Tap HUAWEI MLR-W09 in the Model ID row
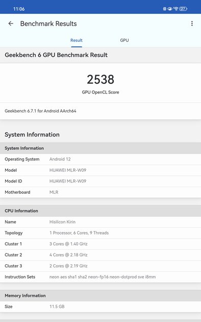This screenshot has width=201, height=322. point(68,181)
